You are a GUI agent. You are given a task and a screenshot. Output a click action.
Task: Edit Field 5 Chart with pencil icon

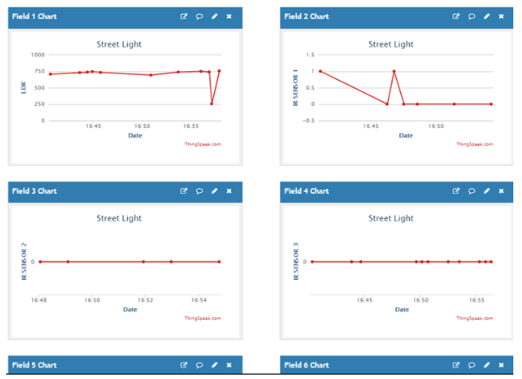point(214,365)
